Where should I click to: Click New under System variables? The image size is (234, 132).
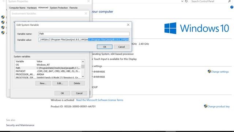click(x=43, y=83)
